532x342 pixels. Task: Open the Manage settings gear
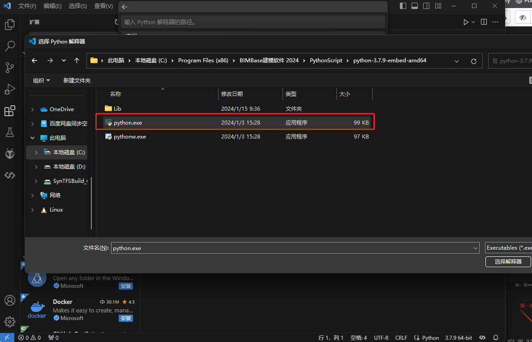(x=10, y=321)
